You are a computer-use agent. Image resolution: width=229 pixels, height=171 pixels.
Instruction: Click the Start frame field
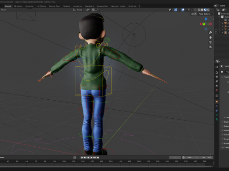coord(192,158)
